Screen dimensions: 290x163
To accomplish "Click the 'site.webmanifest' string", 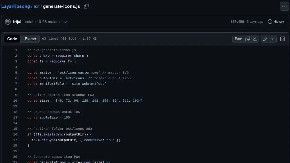I will point(88,84).
